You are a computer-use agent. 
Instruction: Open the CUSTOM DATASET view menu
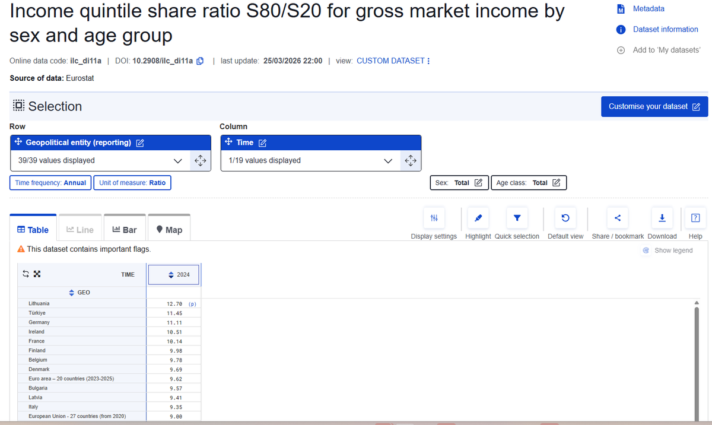click(x=393, y=61)
